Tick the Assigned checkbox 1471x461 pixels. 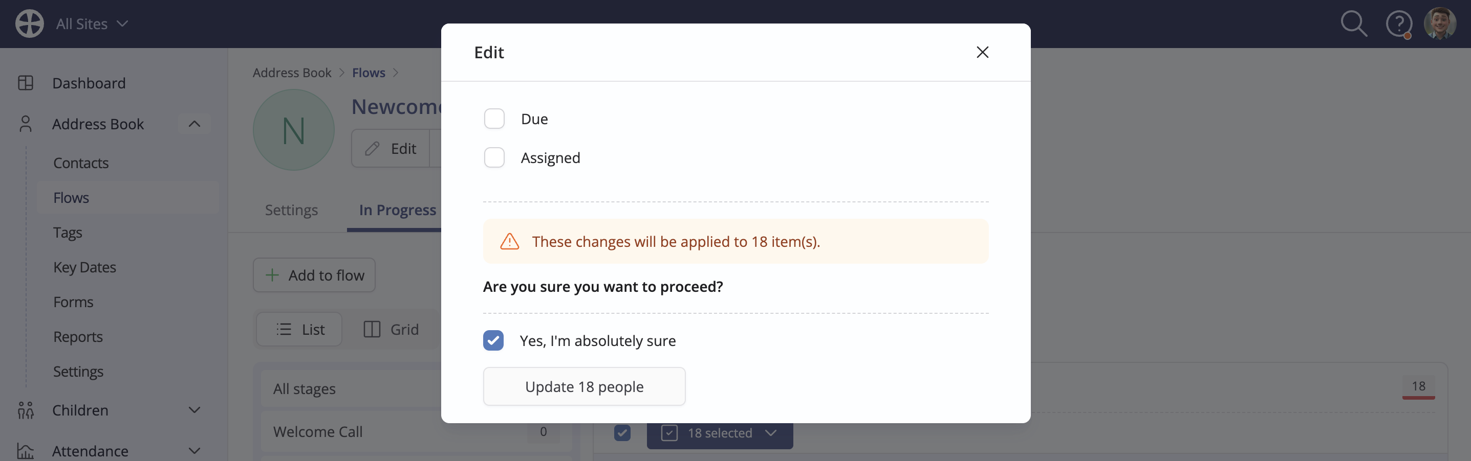tap(494, 157)
